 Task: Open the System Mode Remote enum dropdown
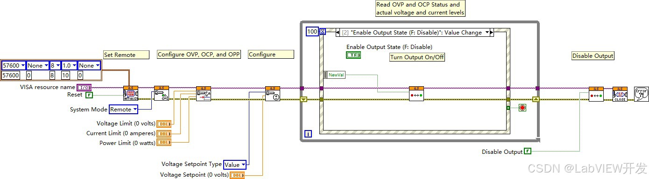[124, 110]
